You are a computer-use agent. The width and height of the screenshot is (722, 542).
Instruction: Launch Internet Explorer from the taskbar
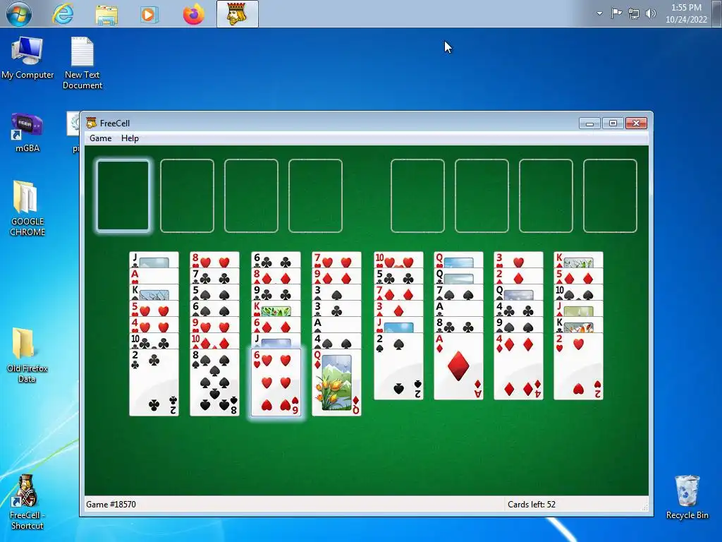(x=63, y=14)
